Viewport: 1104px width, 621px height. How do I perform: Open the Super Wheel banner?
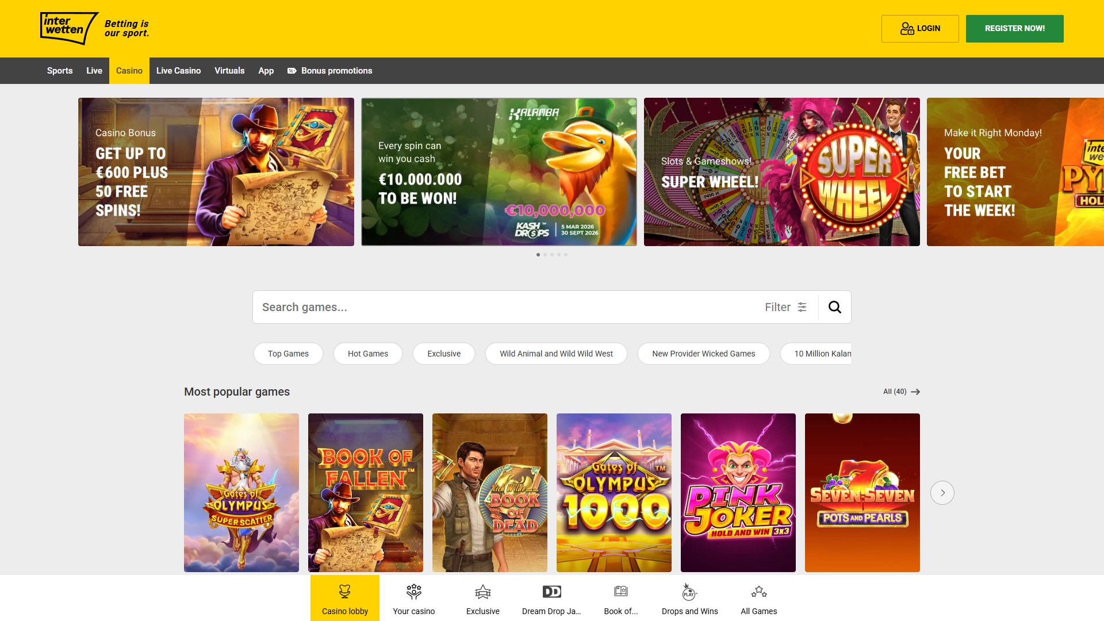tap(782, 172)
